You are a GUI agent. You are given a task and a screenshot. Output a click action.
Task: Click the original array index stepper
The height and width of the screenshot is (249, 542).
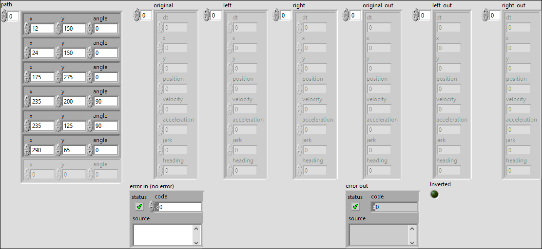(x=137, y=16)
